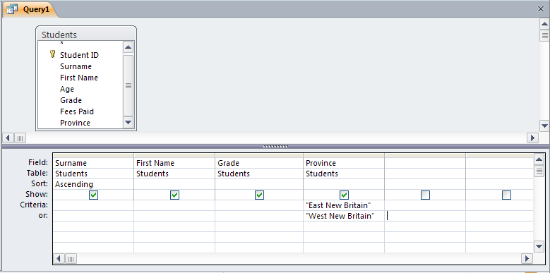Click the Student ID primary key icon
550x273 pixels.
pyautogui.click(x=53, y=54)
